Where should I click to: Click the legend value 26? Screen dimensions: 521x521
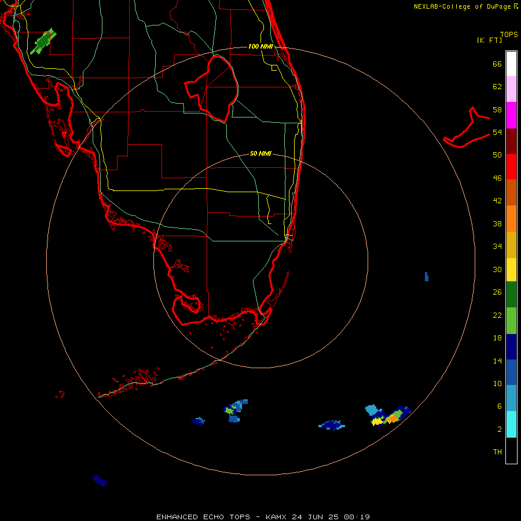[497, 292]
